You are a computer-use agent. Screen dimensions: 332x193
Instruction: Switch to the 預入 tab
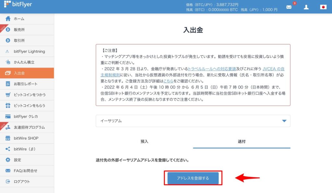pyautogui.click(x=144, y=141)
